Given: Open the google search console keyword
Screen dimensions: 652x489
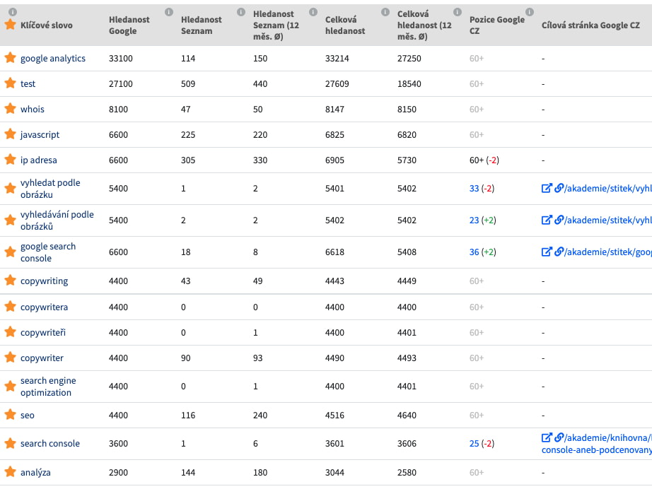Looking at the screenshot, I should coord(48,252).
